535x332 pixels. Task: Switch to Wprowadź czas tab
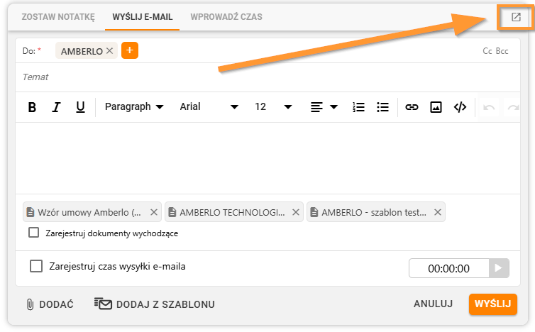(226, 17)
